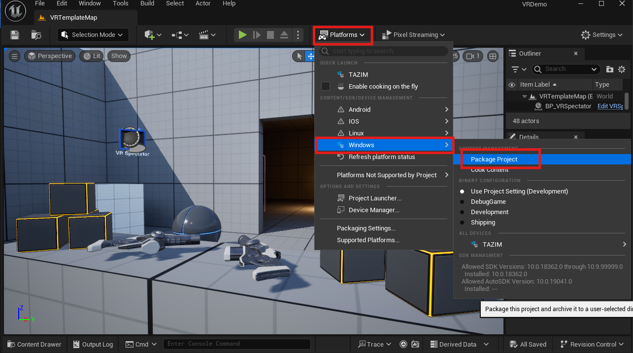Click the Outliner add folder icon
Screen dimensions: 633x353
[609, 69]
